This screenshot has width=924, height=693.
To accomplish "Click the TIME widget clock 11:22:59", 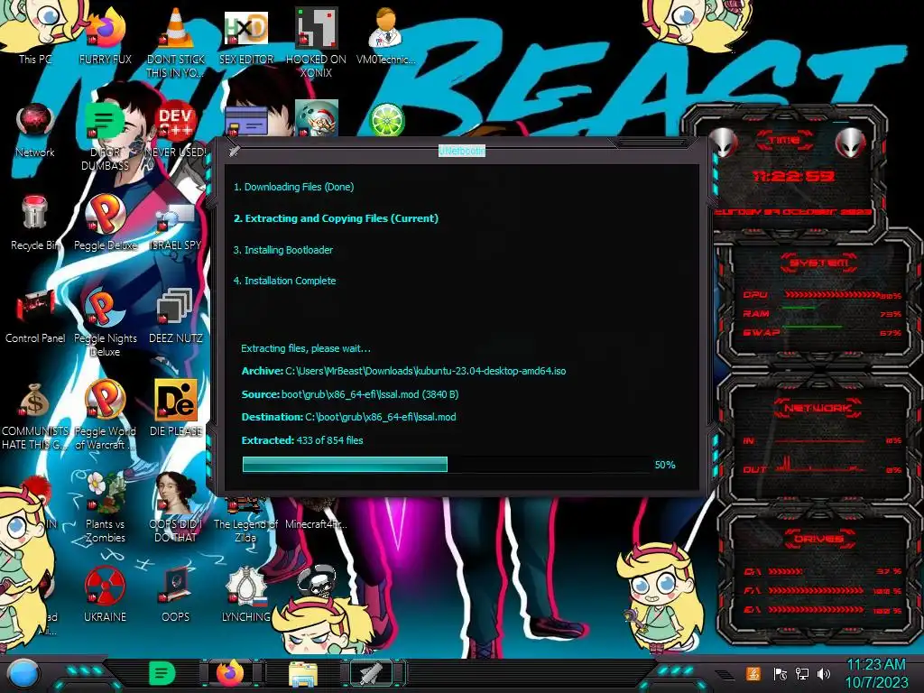I will (793, 176).
